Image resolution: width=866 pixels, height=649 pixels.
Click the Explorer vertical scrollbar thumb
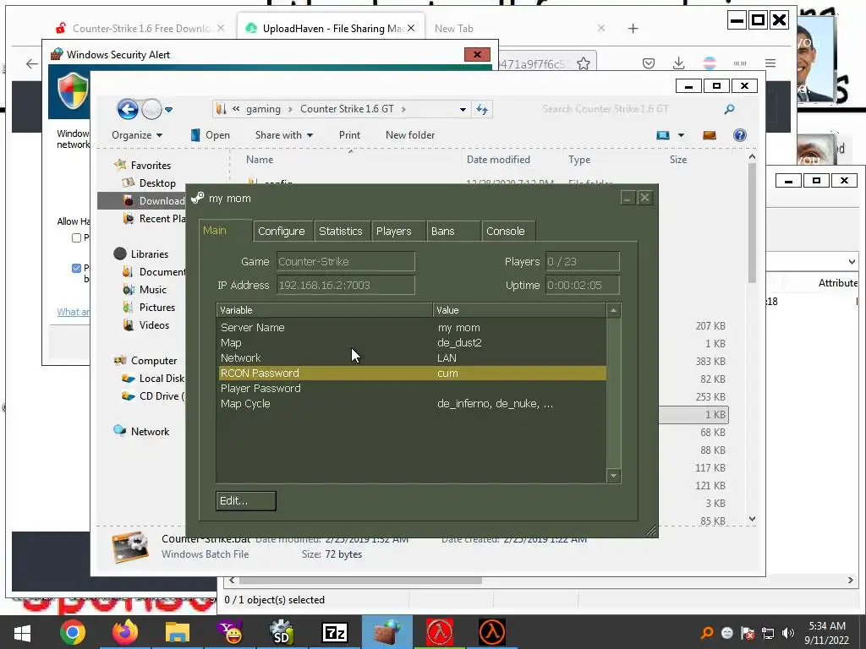pos(752,223)
